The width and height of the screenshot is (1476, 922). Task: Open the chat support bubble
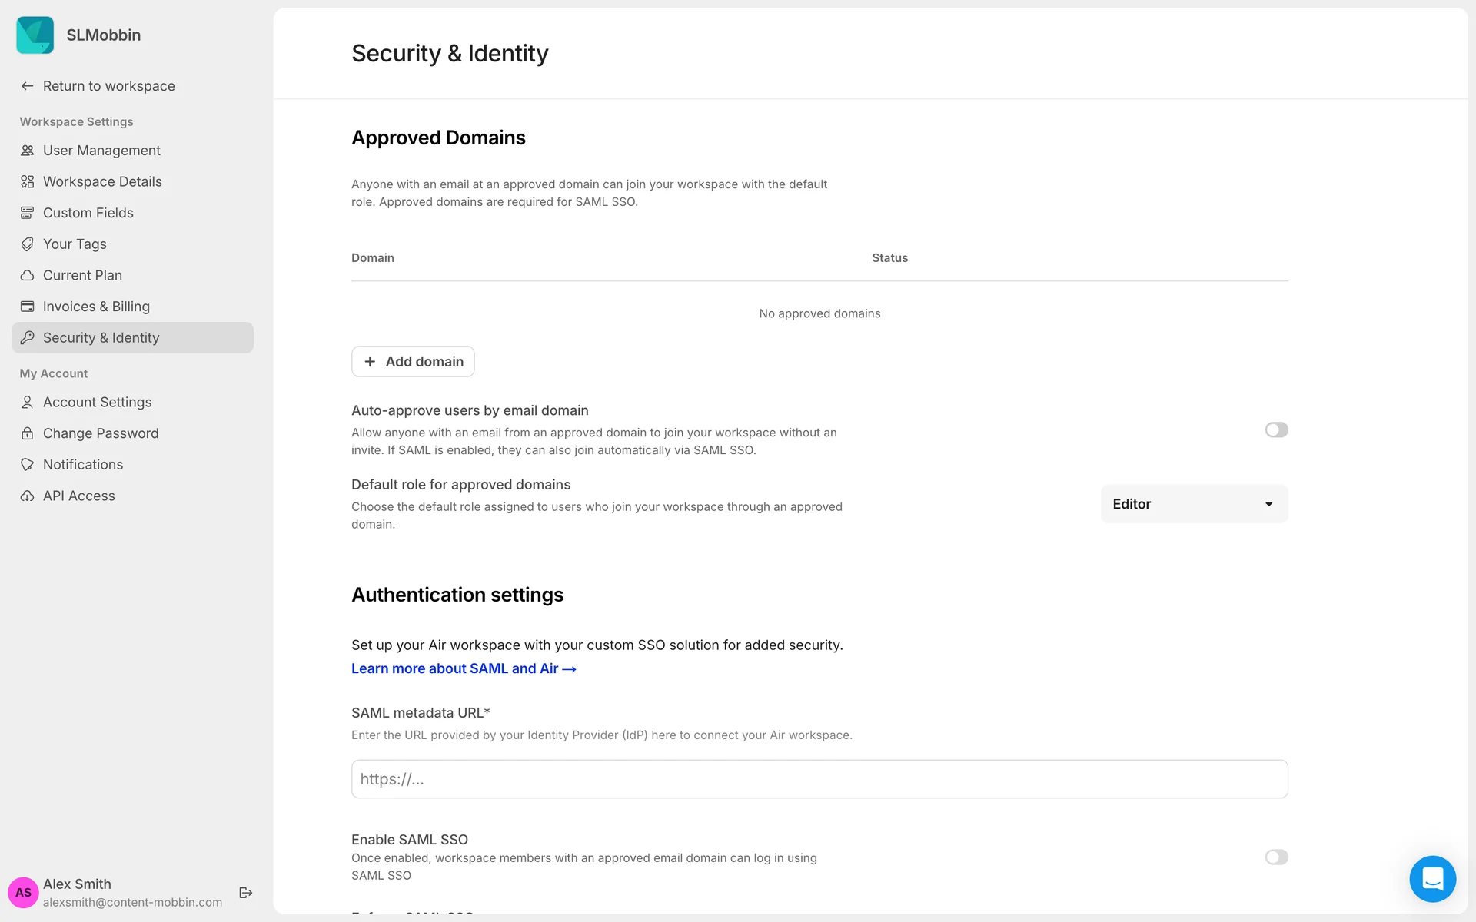[1432, 878]
